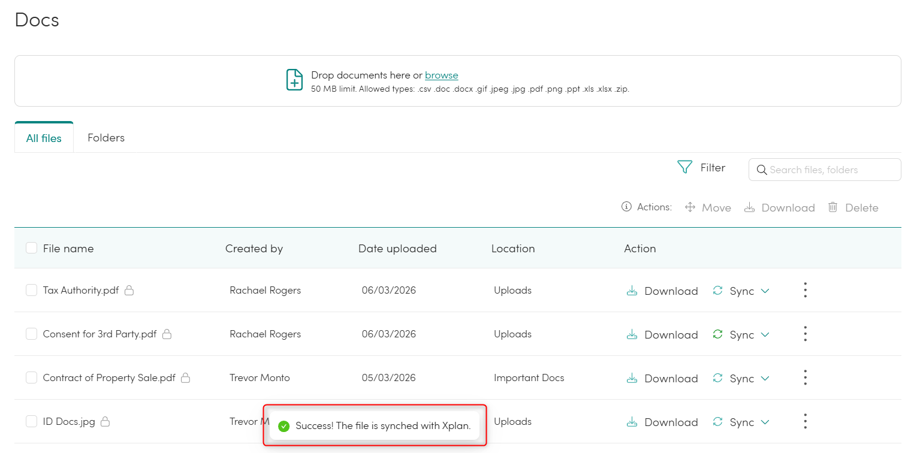Expand Sync dropdown arrow for ID Docs.jpg
Screen dimensions: 920x453
765,422
